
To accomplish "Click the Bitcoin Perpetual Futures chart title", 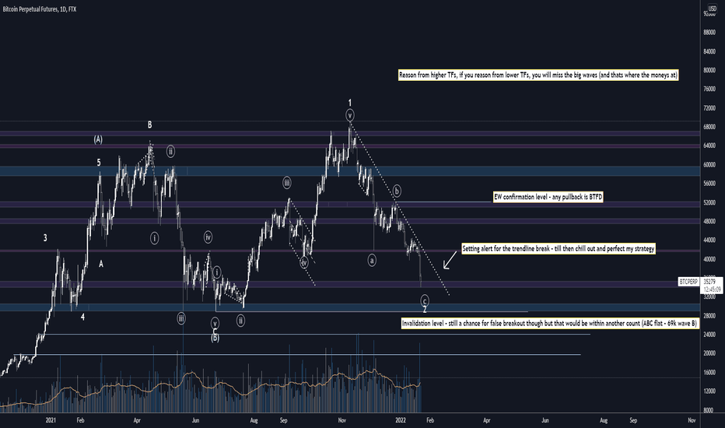I will coord(40,9).
